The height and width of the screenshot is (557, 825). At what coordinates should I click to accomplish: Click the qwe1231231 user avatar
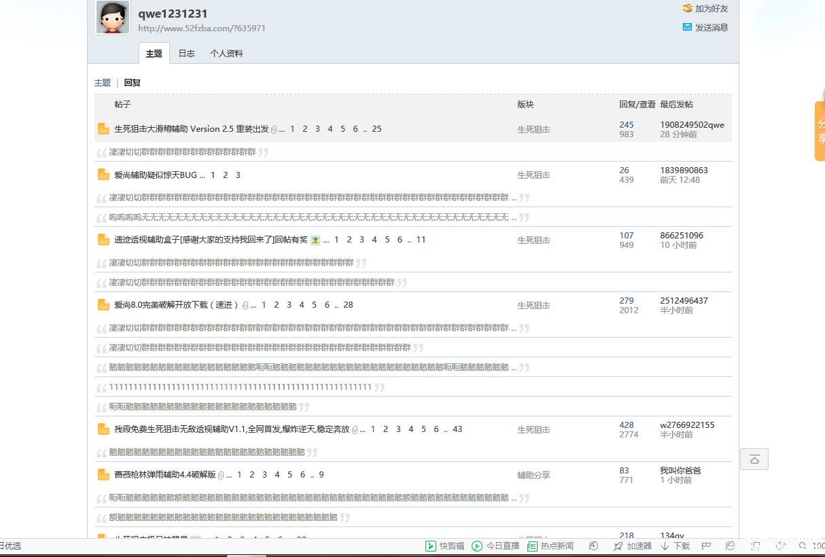coord(113,18)
